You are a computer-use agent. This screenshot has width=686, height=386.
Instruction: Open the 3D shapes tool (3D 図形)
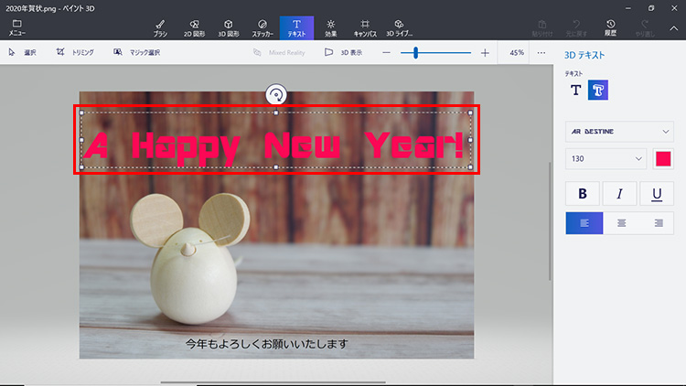[x=228, y=27]
